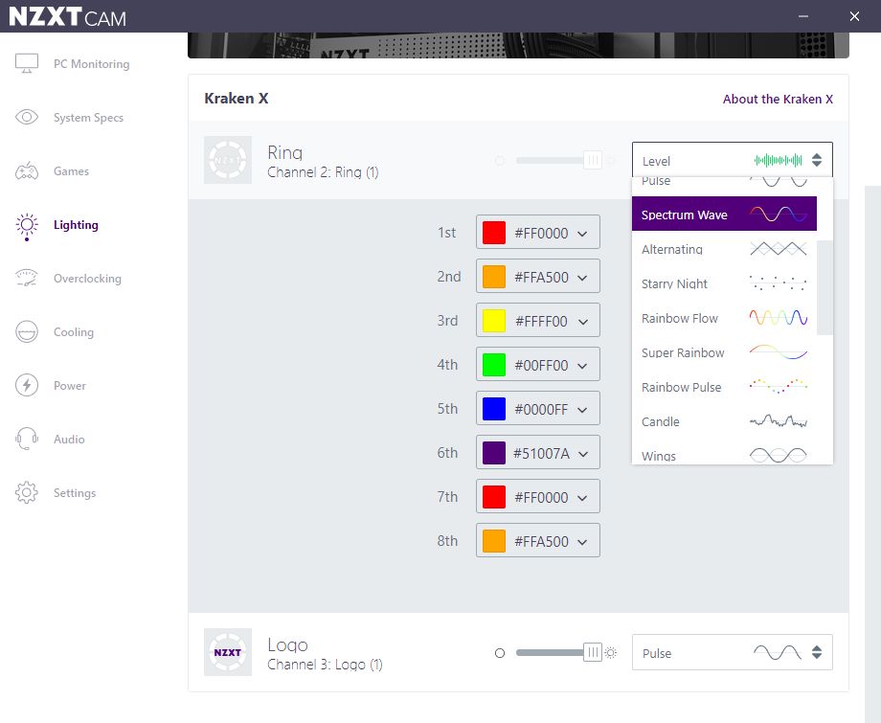
Task: Open Overclocking section label
Action: 87,278
